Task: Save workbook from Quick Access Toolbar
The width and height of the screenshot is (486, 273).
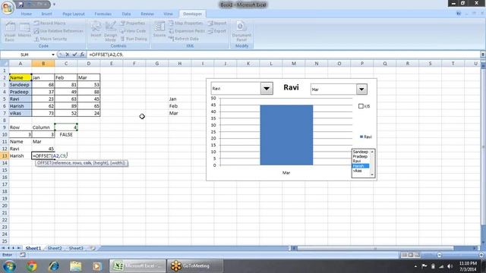Action: click(x=21, y=5)
